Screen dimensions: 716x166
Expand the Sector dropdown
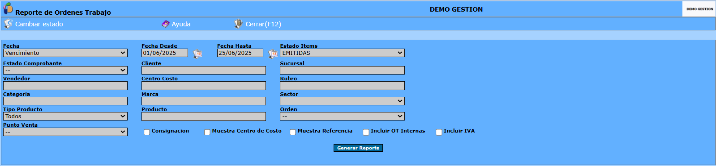342,101
